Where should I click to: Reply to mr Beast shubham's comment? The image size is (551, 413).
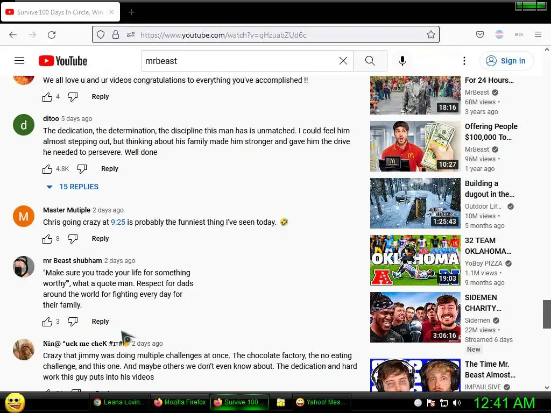click(100, 322)
